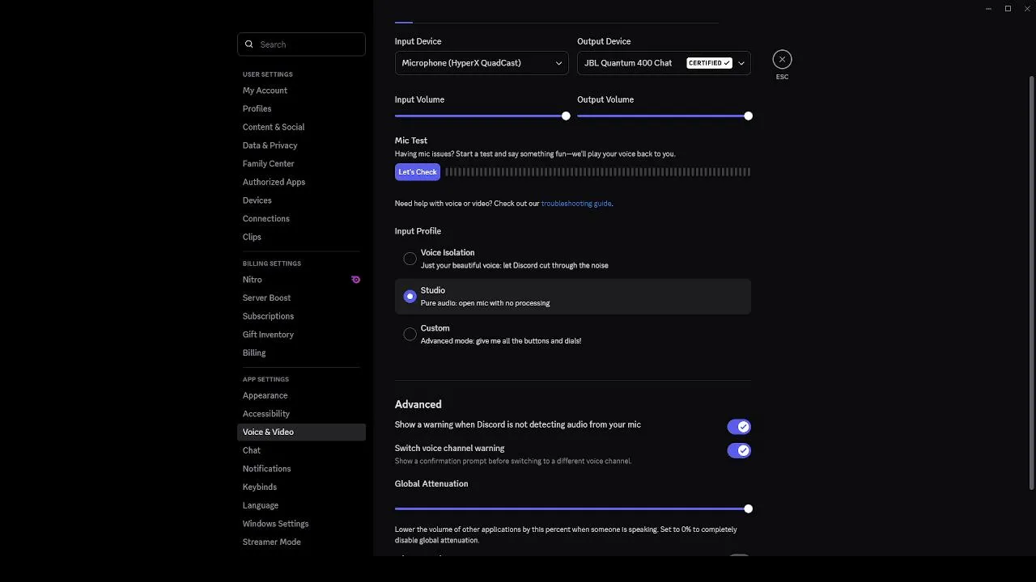
Task: Click the "Advanced" section heading
Action: [x=418, y=404]
